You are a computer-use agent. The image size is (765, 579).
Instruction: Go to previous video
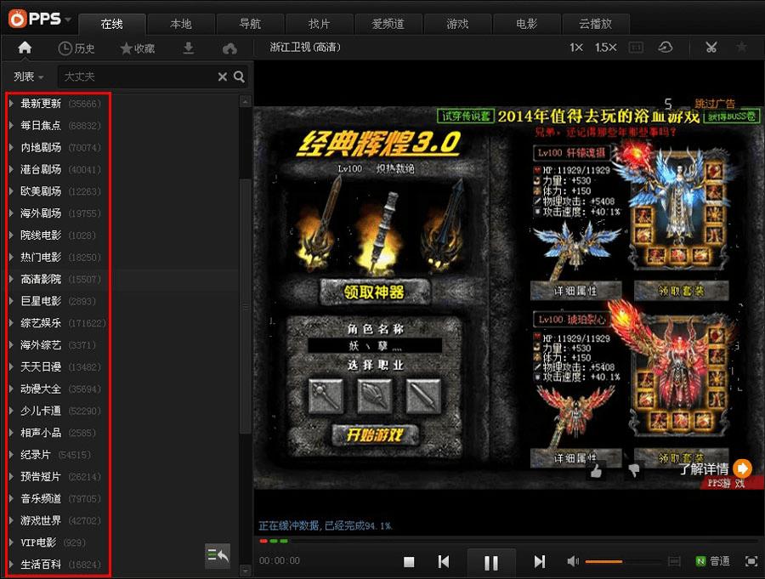point(444,561)
